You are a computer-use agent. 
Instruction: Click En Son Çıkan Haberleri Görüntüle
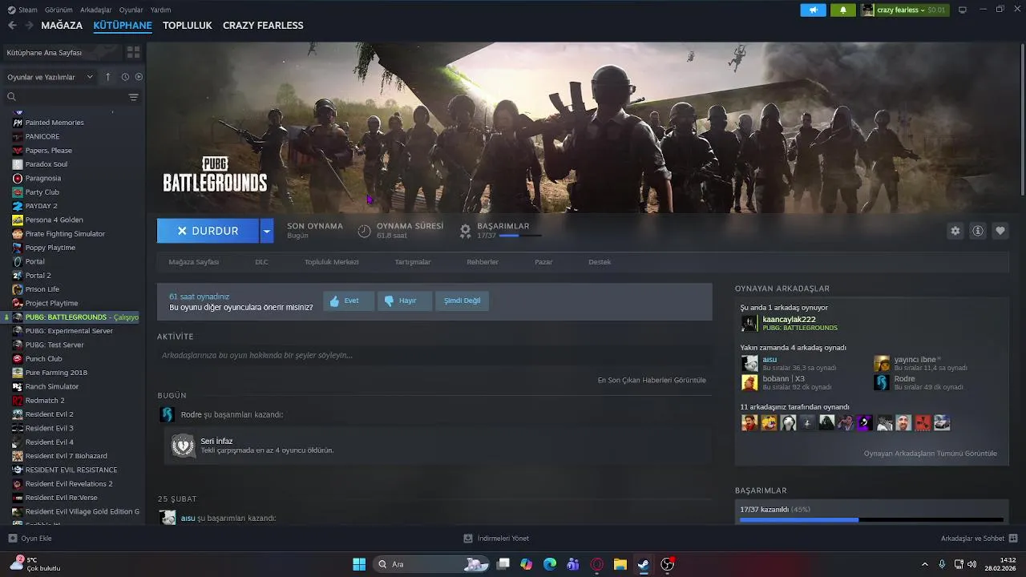coord(652,380)
